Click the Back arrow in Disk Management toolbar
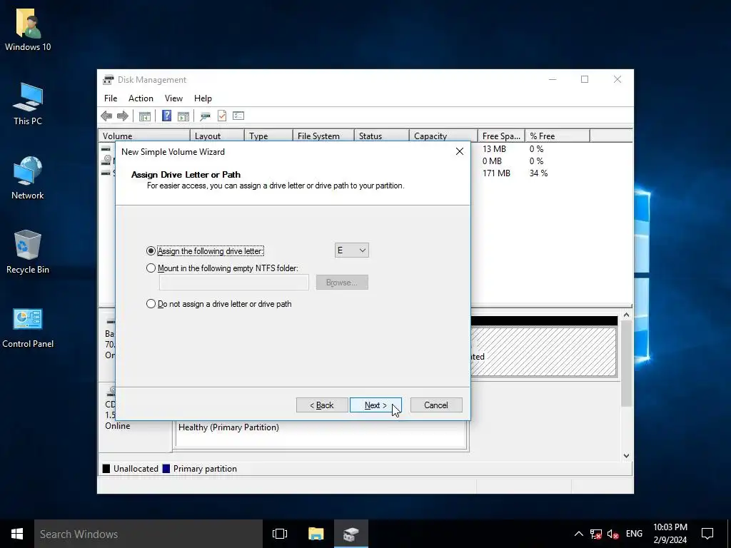The image size is (731, 548). (106, 116)
